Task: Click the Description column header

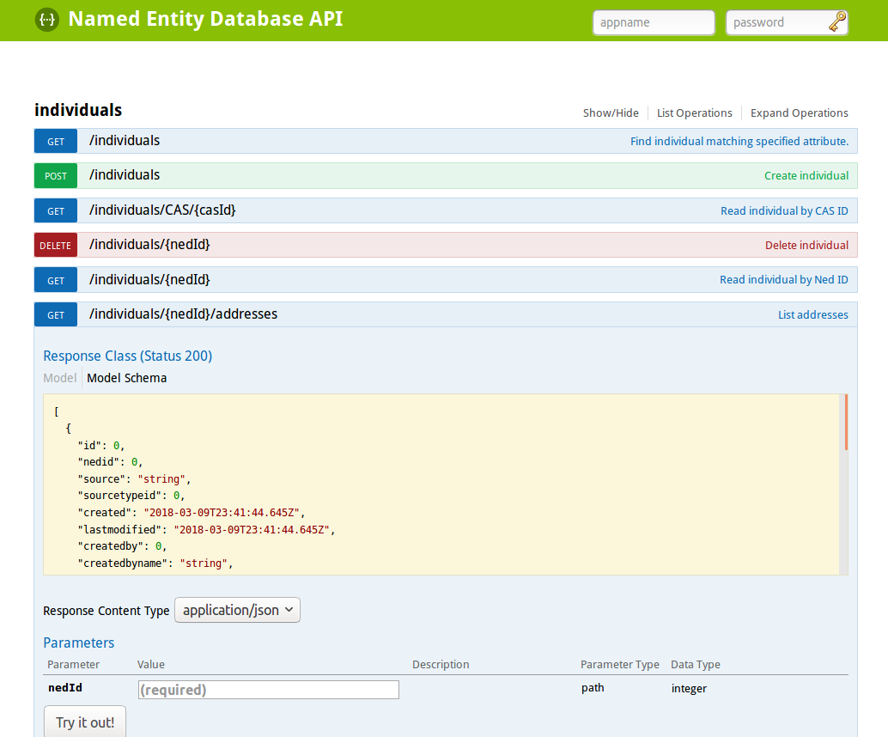Action: 441,664
